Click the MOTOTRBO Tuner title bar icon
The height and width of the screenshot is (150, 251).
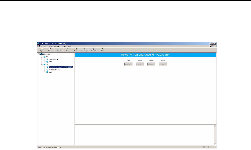pos(38,43)
